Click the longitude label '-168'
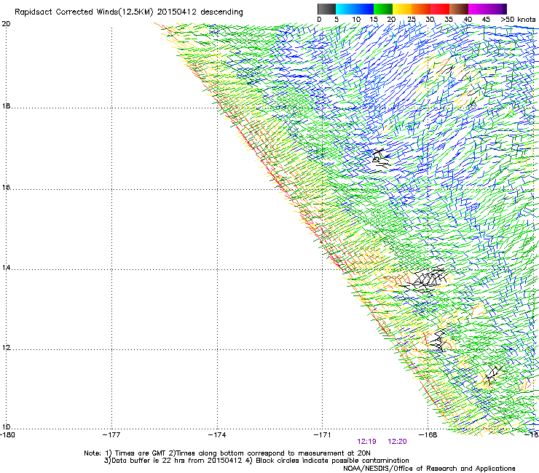The height and width of the screenshot is (473, 539). point(428,435)
